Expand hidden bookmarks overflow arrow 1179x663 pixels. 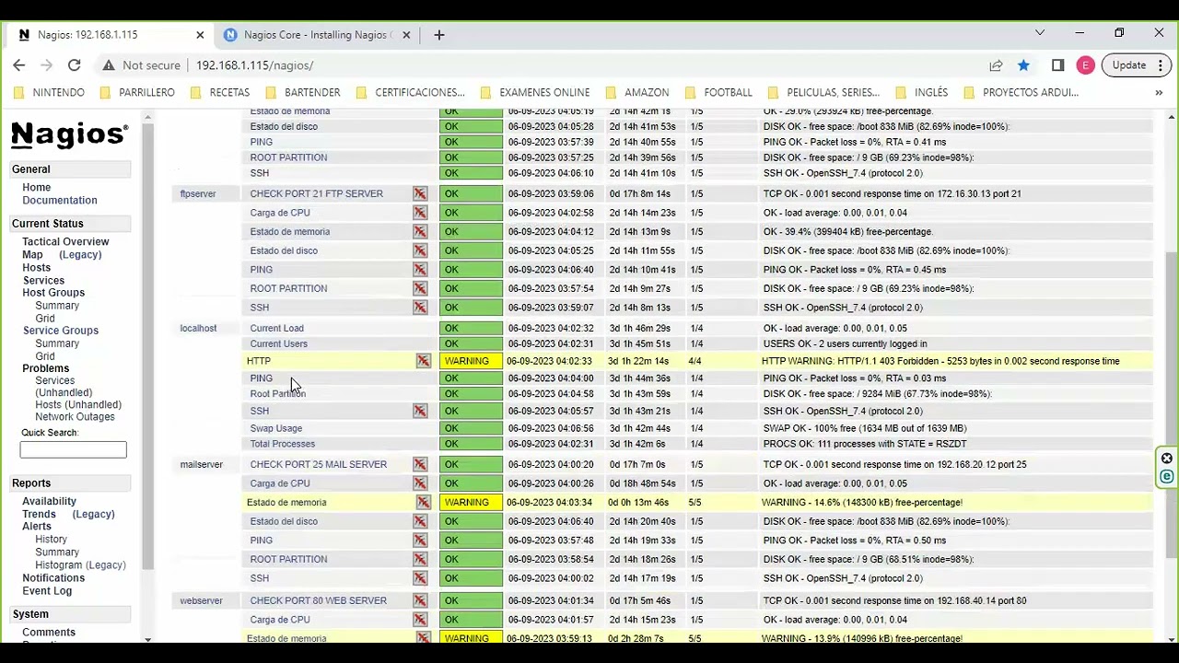click(x=1159, y=92)
